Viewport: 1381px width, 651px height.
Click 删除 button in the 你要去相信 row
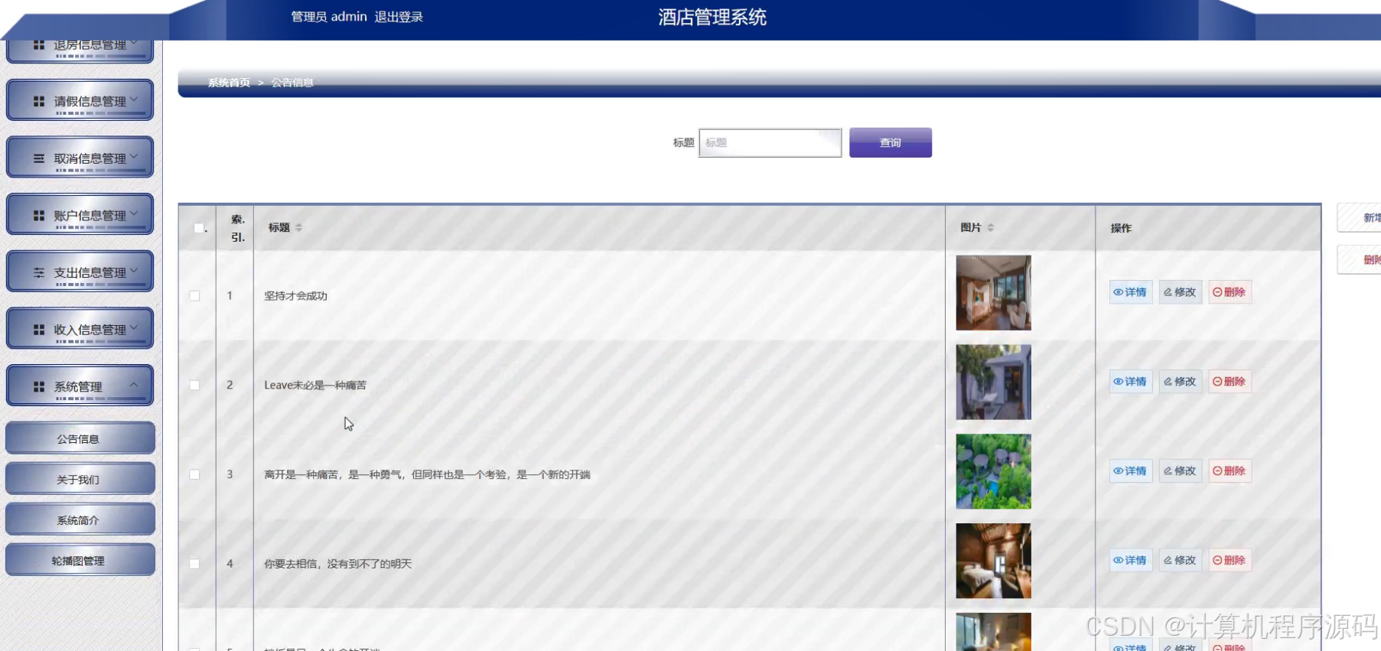click(x=1230, y=561)
